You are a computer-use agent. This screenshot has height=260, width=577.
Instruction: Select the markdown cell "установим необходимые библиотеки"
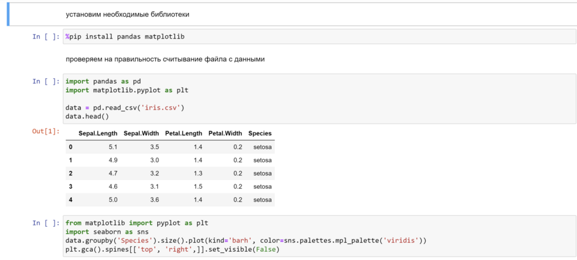(x=127, y=14)
